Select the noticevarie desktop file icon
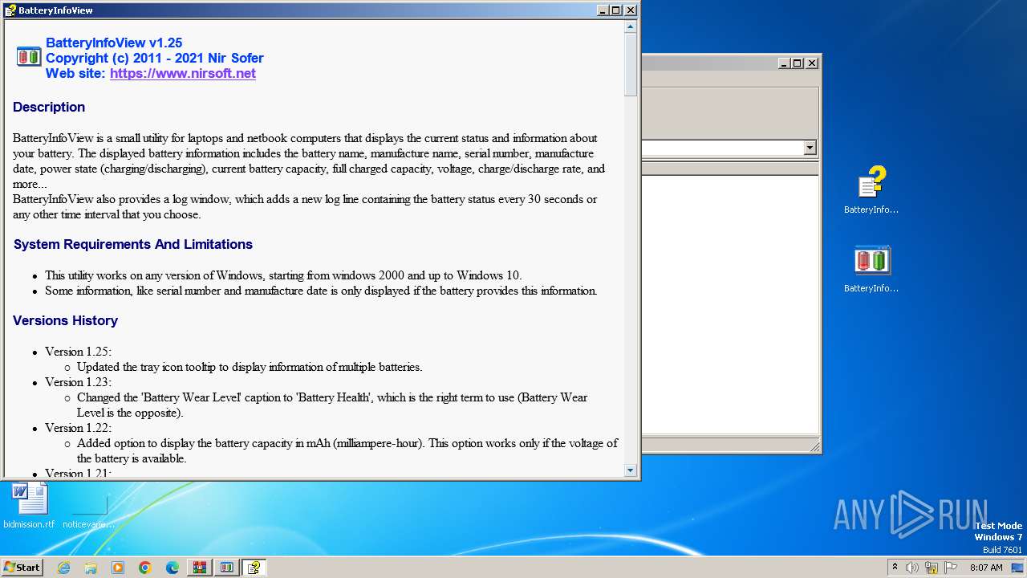Viewport: 1027px width, 578px height. click(89, 507)
